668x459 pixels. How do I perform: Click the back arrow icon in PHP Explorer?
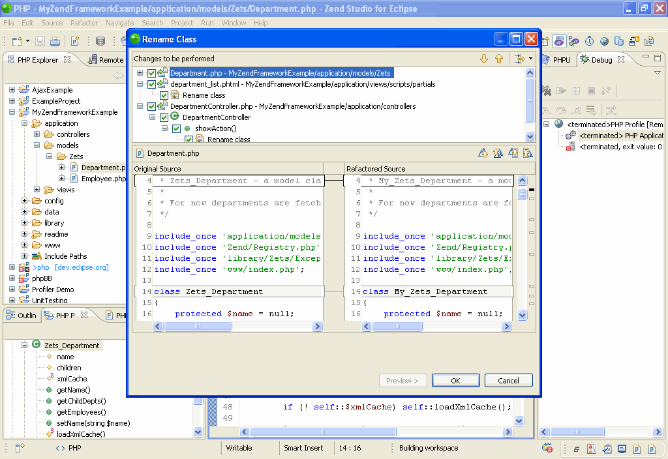(x=118, y=76)
